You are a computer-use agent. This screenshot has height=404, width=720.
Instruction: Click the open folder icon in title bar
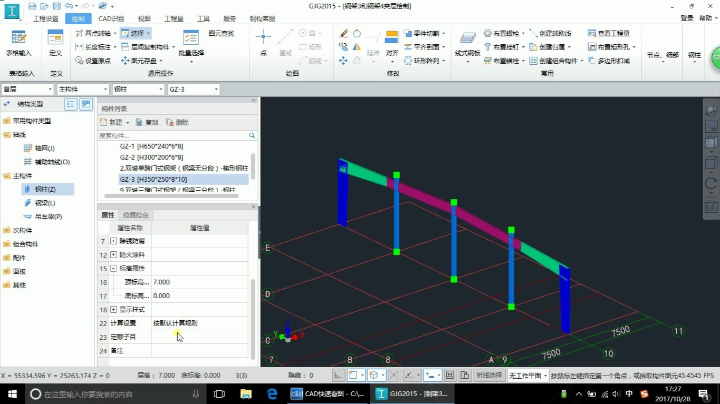coord(44,6)
